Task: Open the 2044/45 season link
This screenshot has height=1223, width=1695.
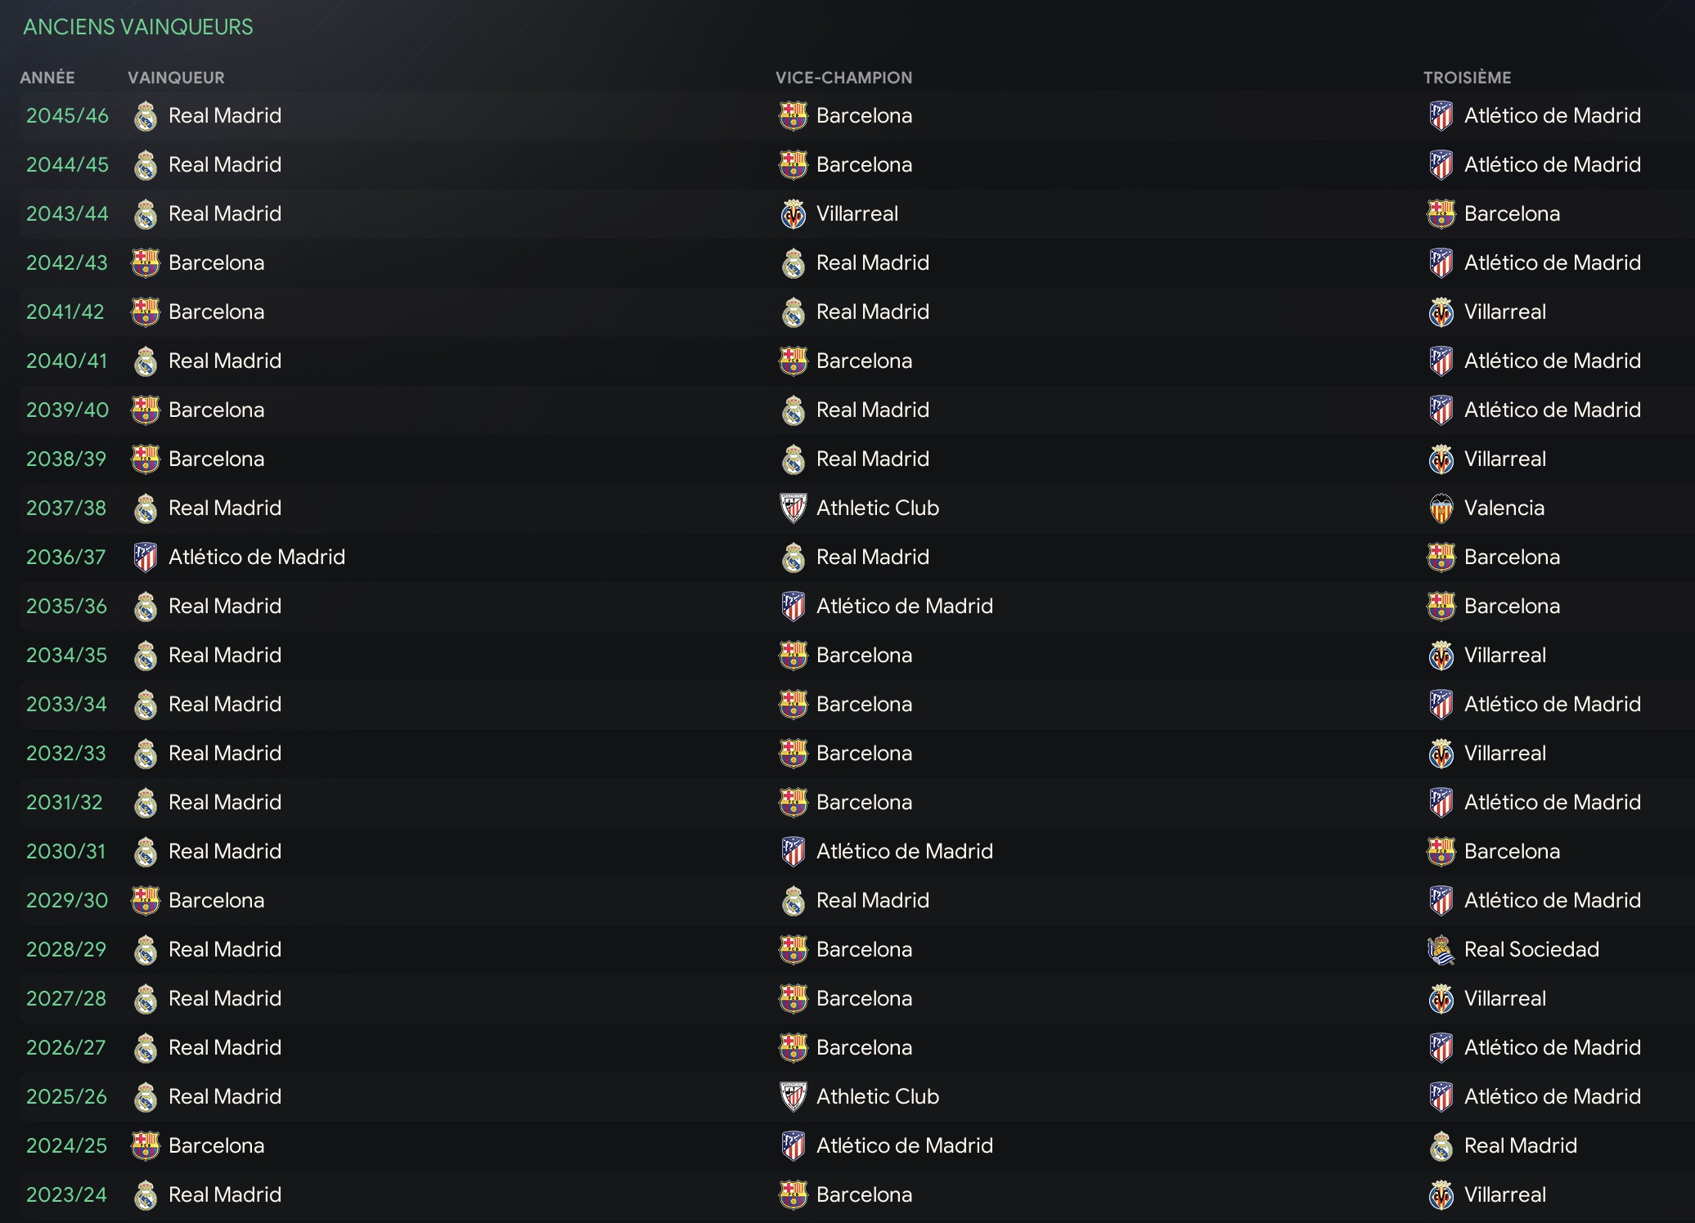Action: [67, 164]
